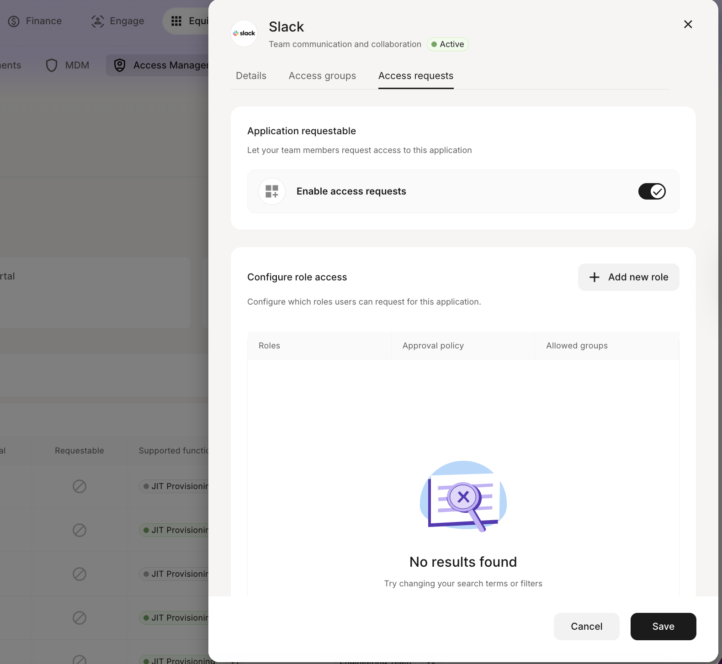Click the Add new role button
The height and width of the screenshot is (664, 722).
(628, 277)
